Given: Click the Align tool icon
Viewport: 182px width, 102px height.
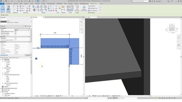Looking at the screenshot, I should coord(34,7).
